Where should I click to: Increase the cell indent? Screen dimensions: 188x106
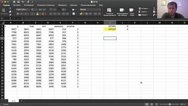click(67, 14)
